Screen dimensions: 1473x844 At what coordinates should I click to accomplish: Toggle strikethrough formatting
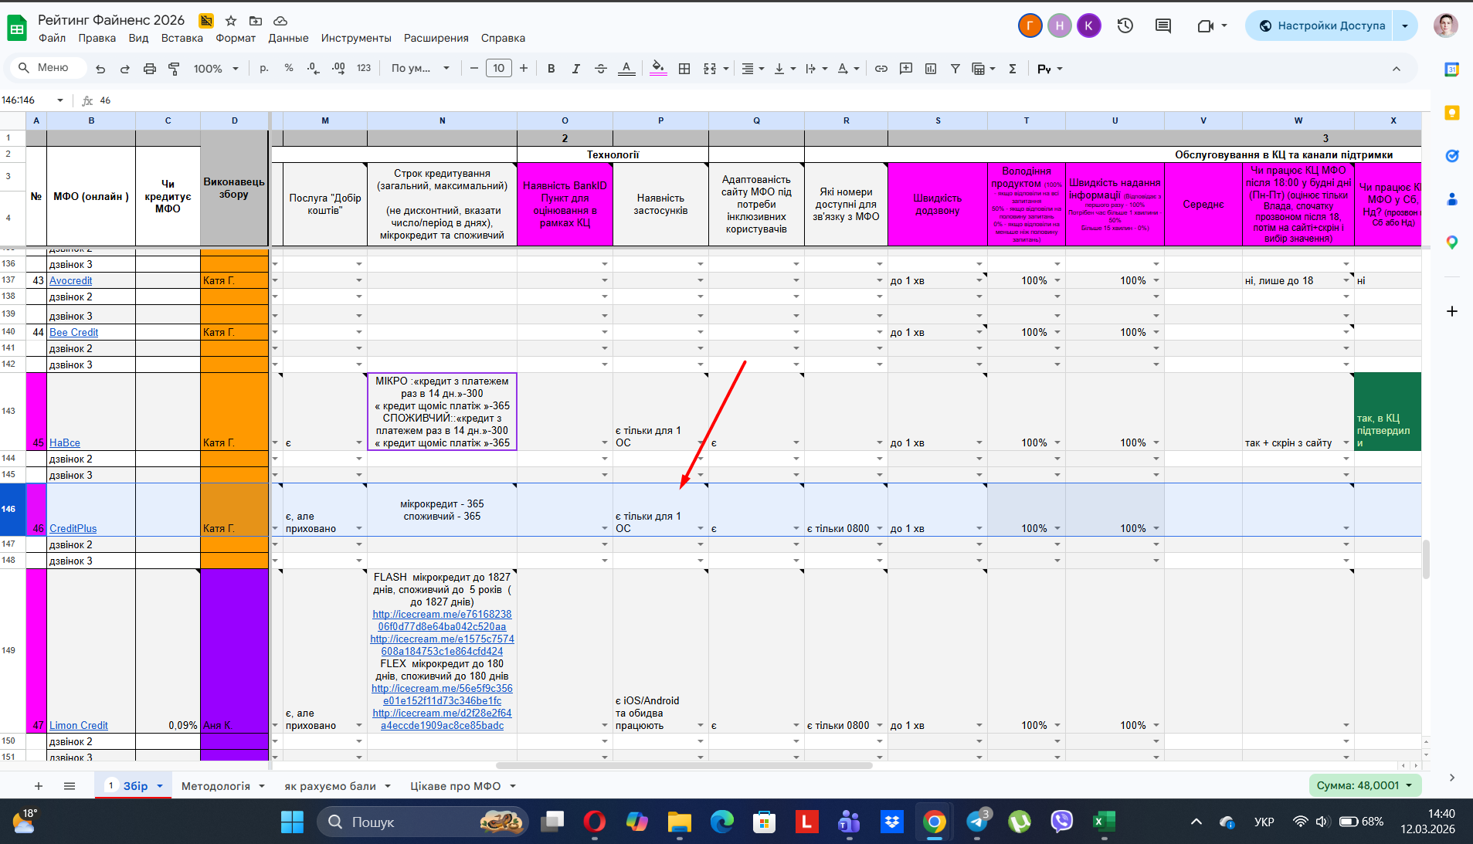(601, 69)
